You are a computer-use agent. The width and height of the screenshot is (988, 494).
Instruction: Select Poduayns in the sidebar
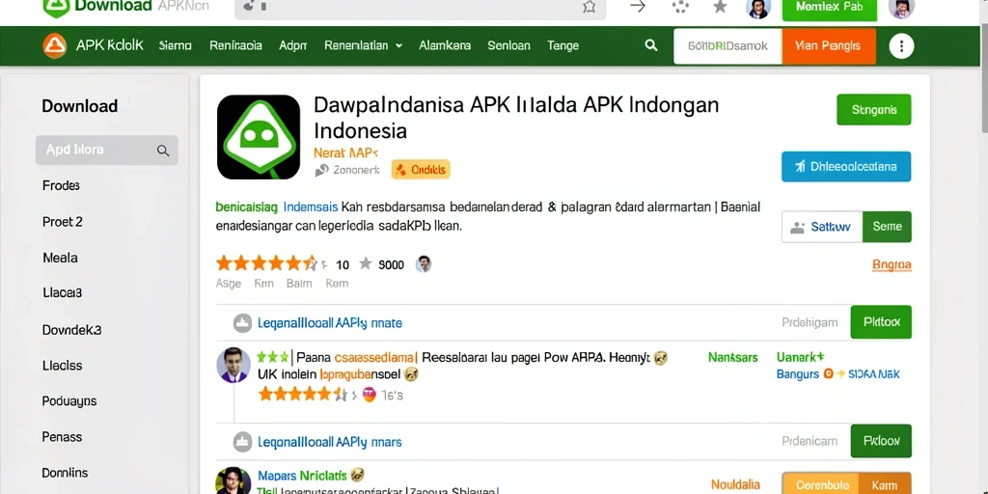(x=69, y=400)
